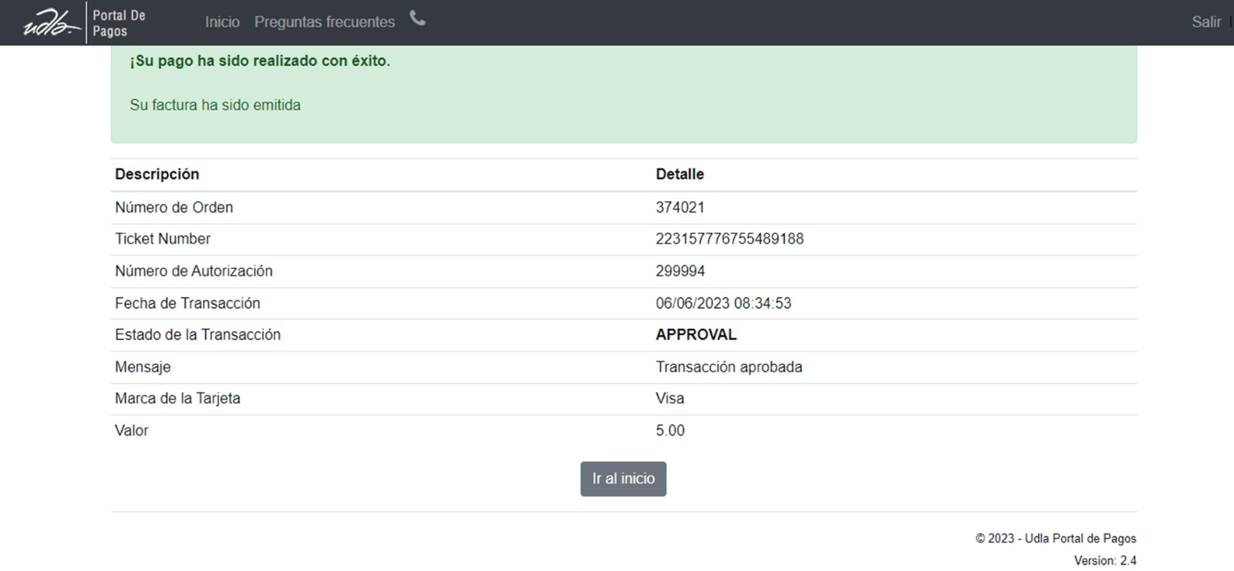Click the phone contact icon

[x=417, y=18]
